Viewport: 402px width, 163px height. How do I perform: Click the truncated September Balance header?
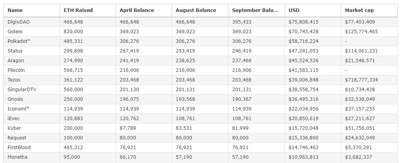click(x=255, y=10)
